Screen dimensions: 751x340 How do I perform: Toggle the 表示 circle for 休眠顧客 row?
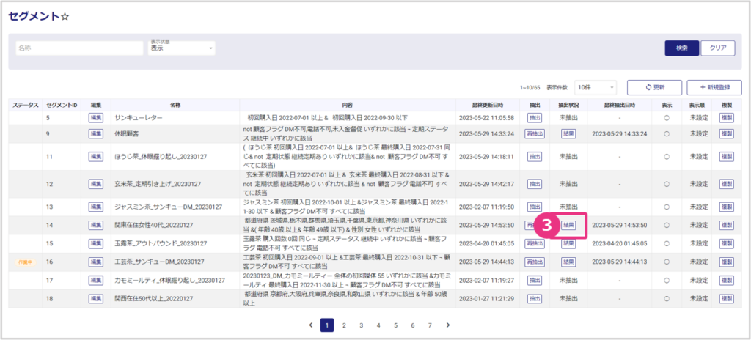667,134
